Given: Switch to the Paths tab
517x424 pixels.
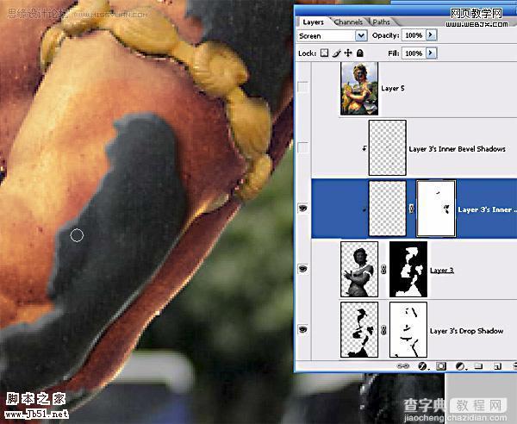Looking at the screenshot, I should click(x=381, y=22).
